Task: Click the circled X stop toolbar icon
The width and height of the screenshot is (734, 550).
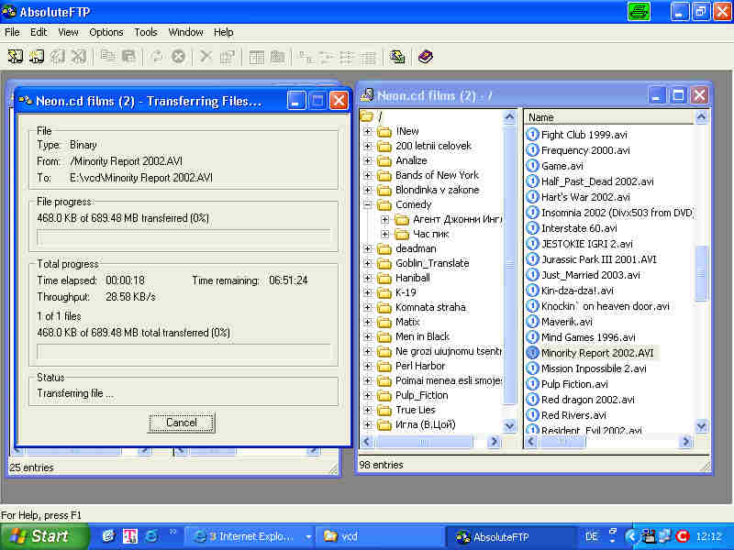Action: (178, 57)
